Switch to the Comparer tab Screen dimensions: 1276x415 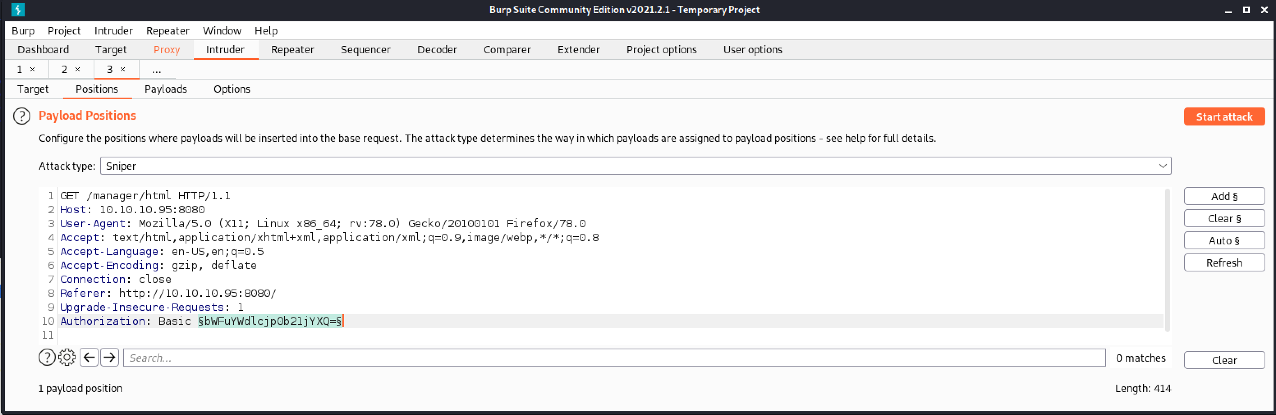pyautogui.click(x=507, y=50)
